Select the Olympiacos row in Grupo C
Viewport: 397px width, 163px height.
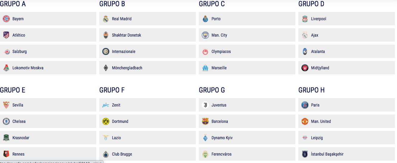(x=221, y=51)
